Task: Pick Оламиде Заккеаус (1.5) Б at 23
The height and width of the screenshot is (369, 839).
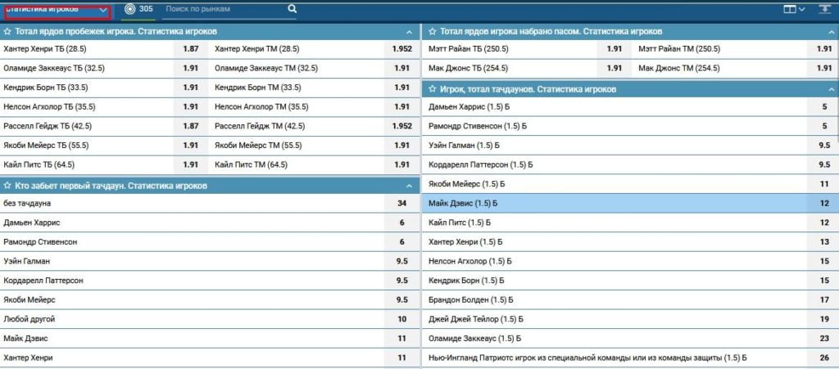Action: 823,338
